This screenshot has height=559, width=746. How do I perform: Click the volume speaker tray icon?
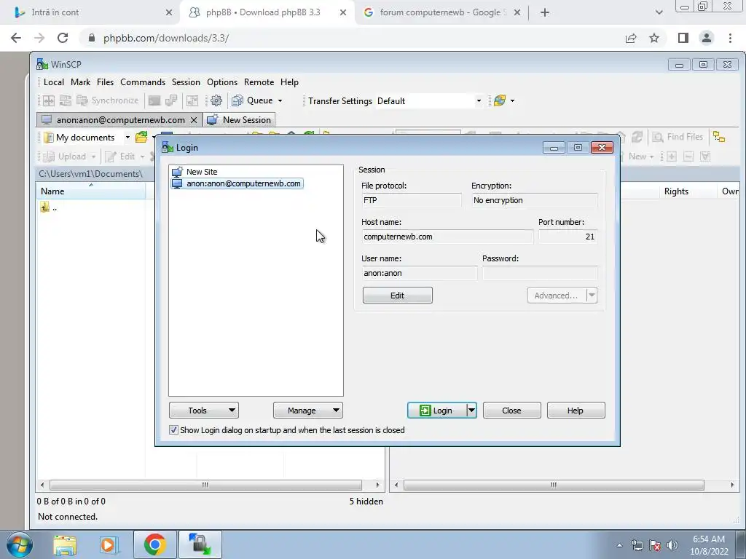[x=672, y=545]
